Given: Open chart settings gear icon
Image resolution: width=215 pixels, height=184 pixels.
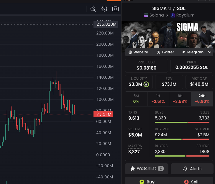Looking at the screenshot, I should click(104, 9).
